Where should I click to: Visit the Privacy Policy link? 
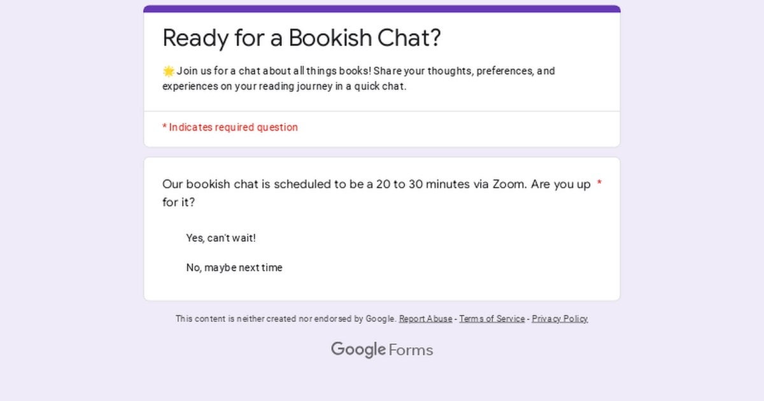coord(560,319)
